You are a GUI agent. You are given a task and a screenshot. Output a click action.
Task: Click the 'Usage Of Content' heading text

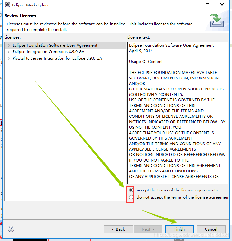click(x=146, y=62)
